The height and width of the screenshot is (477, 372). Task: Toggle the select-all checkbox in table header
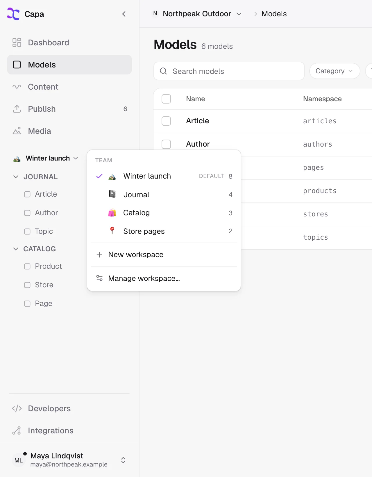[x=166, y=99]
